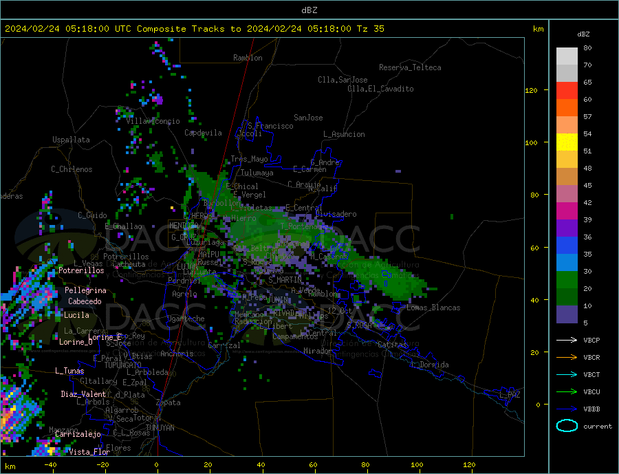The height and width of the screenshot is (474, 619).
Task: Click the Potrerillos pink label
Action: (81, 270)
